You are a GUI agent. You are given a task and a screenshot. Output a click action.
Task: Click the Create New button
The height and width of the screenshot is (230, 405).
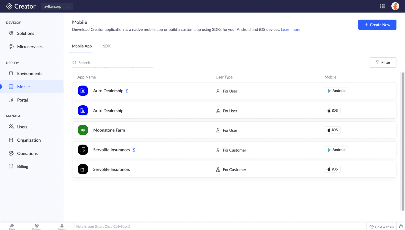(377, 25)
